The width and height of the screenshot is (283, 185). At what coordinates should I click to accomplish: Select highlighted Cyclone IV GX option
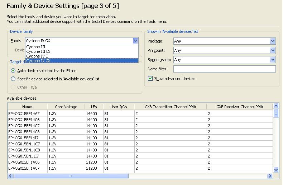(x=38, y=61)
